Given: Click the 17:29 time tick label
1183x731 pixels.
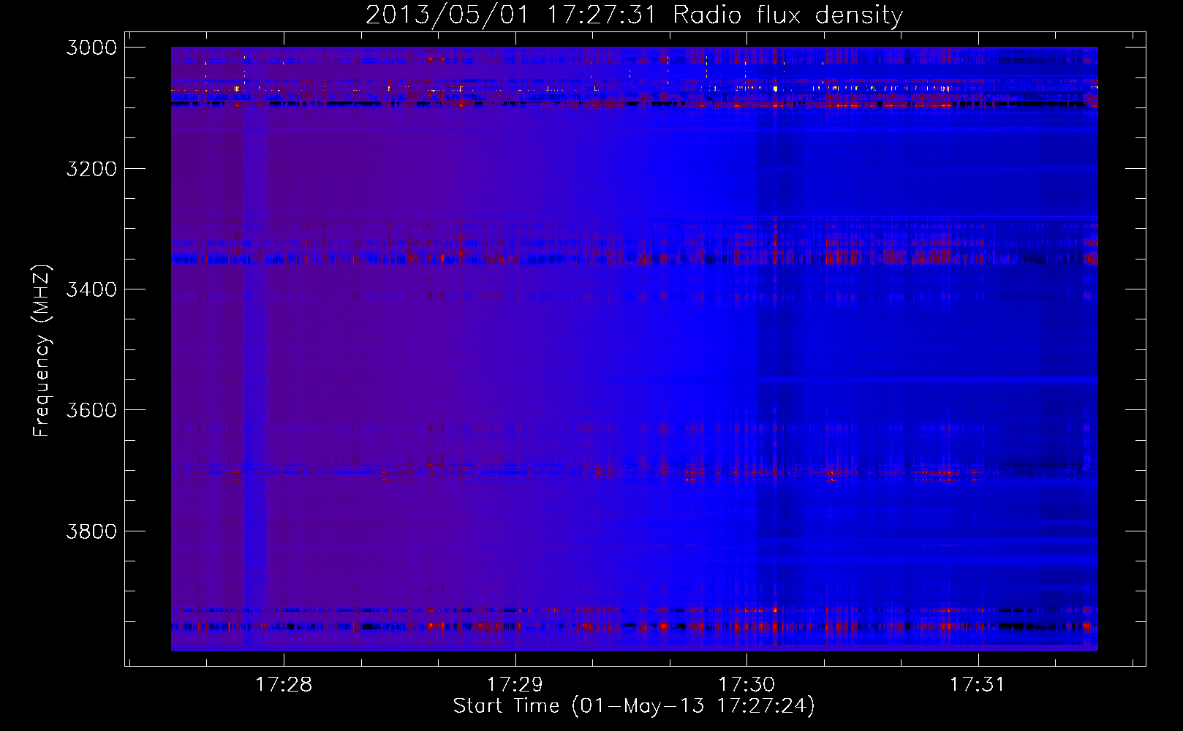Looking at the screenshot, I should click(515, 684).
